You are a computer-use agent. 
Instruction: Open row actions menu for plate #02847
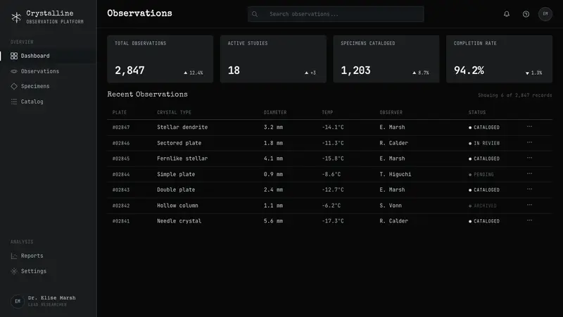pos(530,127)
